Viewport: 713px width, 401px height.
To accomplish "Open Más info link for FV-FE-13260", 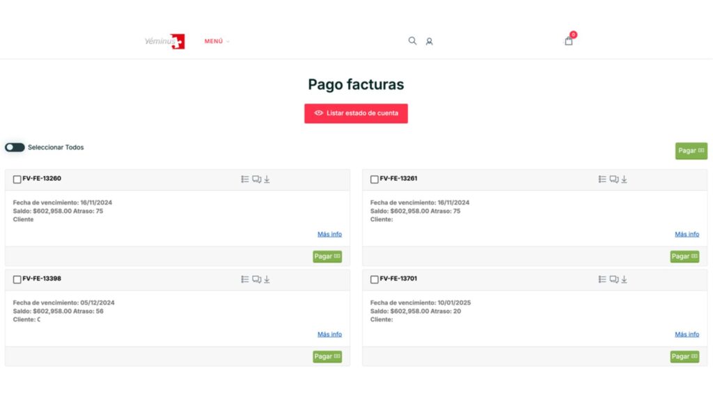I will click(329, 235).
